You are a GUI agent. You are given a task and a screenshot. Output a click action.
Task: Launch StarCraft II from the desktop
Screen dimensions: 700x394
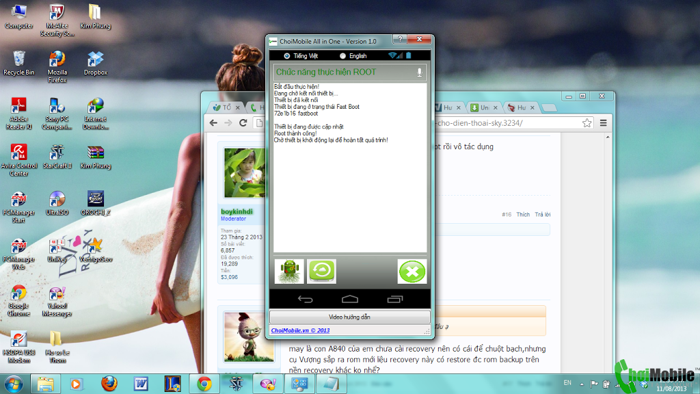point(57,157)
